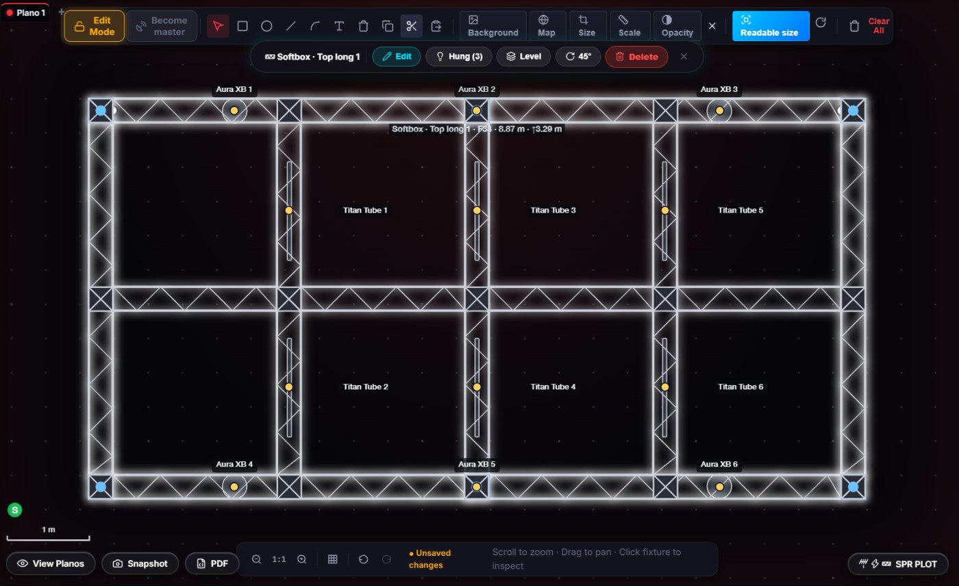Select the Aura XB 1 fixture
959x586 pixels.
point(234,110)
